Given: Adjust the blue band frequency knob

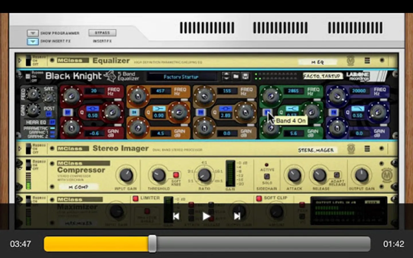Looking at the screenshot, I should point(338,96).
